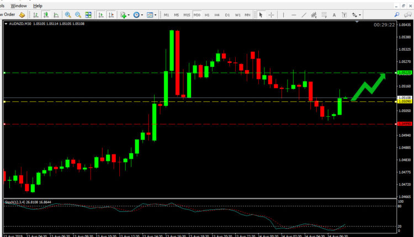Click the chart shift triangle marker
Screen dimensions: 414x237
coord(357,22)
